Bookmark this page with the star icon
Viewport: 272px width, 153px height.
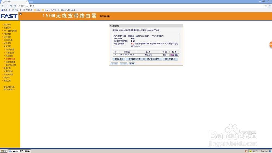[x=265, y=6]
